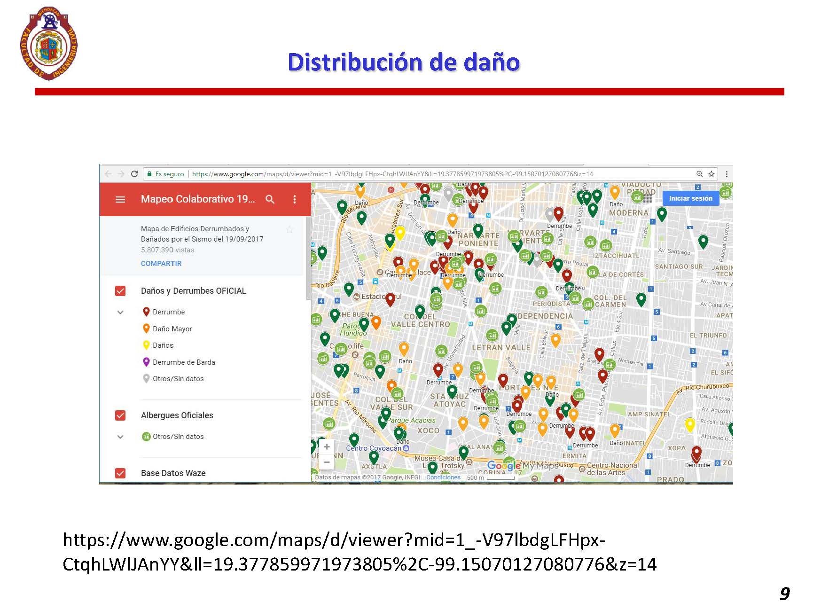Image resolution: width=813 pixels, height=610 pixels.
Task: Zoom out the map with minus button
Action: click(327, 462)
